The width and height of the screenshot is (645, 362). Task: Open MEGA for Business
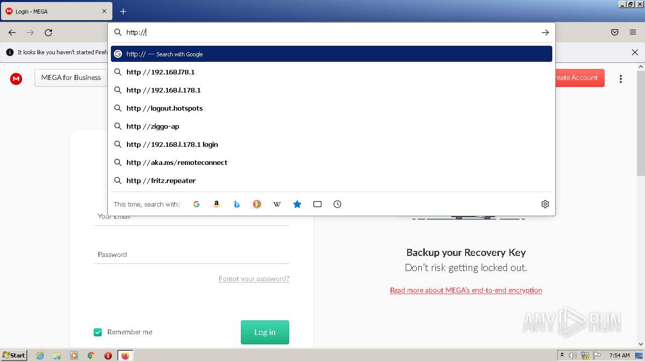(x=71, y=77)
